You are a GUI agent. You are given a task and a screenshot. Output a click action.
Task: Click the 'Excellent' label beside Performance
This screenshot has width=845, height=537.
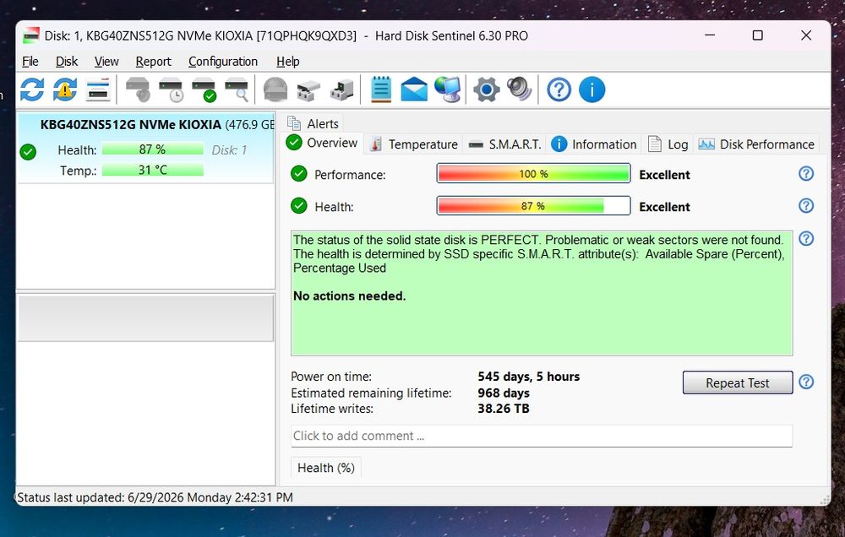[x=664, y=175]
